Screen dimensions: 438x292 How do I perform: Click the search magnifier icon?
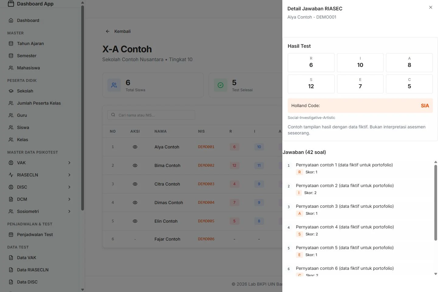click(x=113, y=115)
